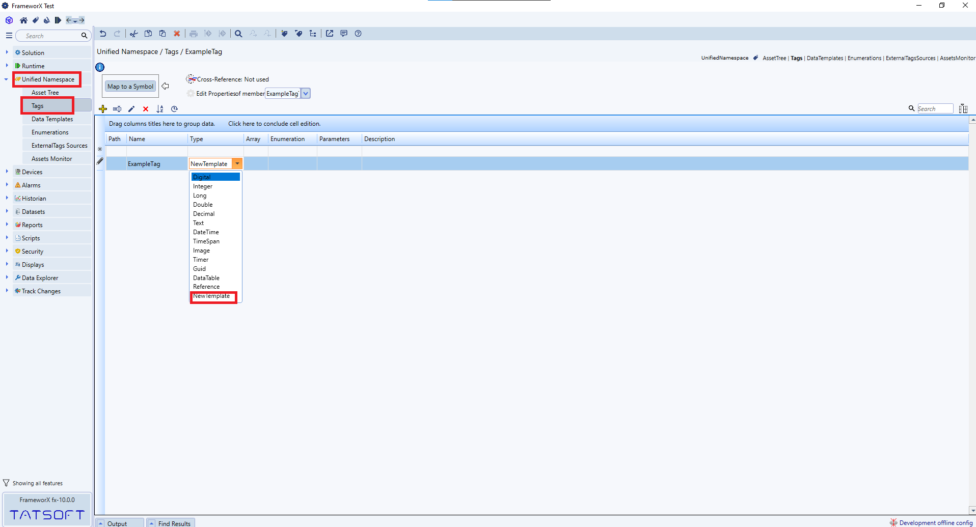Click the A-Z sort icon
Screen dimensions: 976x527
coord(160,109)
